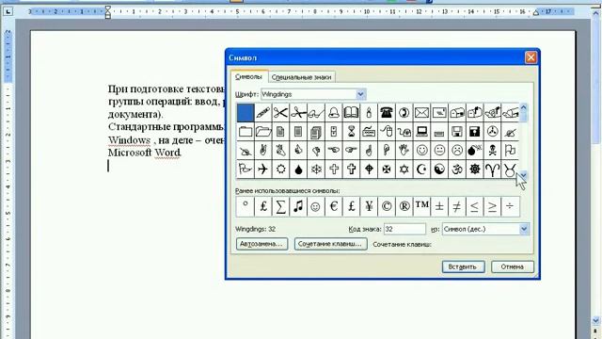Choose the sigma sum from recent symbols
This screenshot has width=602, height=339.
point(280,206)
